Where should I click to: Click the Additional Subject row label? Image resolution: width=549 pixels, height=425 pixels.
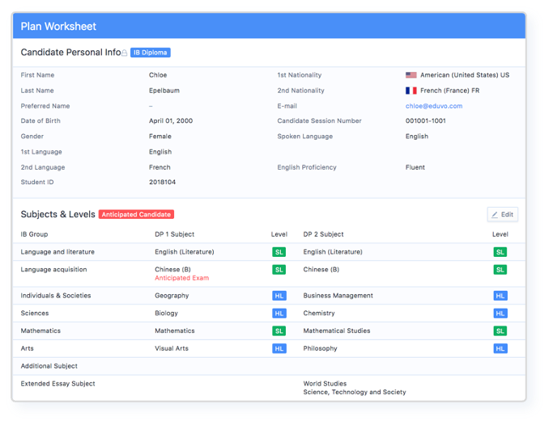49,366
